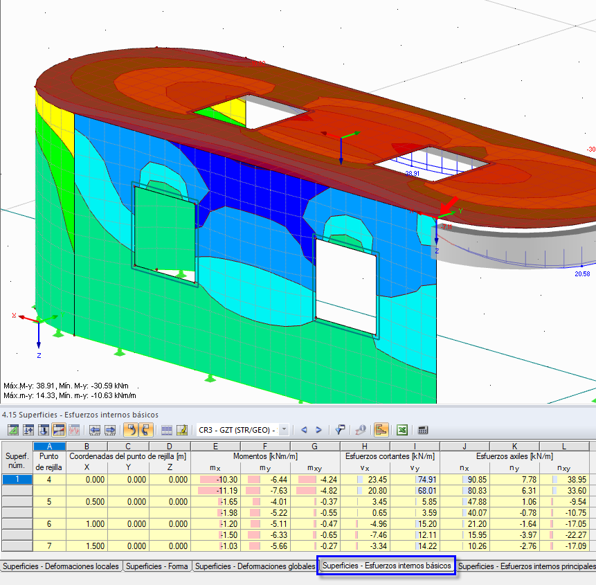Toggle the colored bars relation scale icon
Image resolution: width=596 pixels, height=585 pixels.
pyautogui.click(x=381, y=430)
